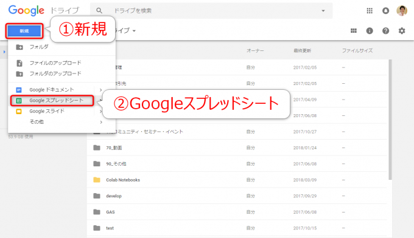Click the yellow Google Slides icon
Viewport: 414px width, 238px height.
point(19,111)
